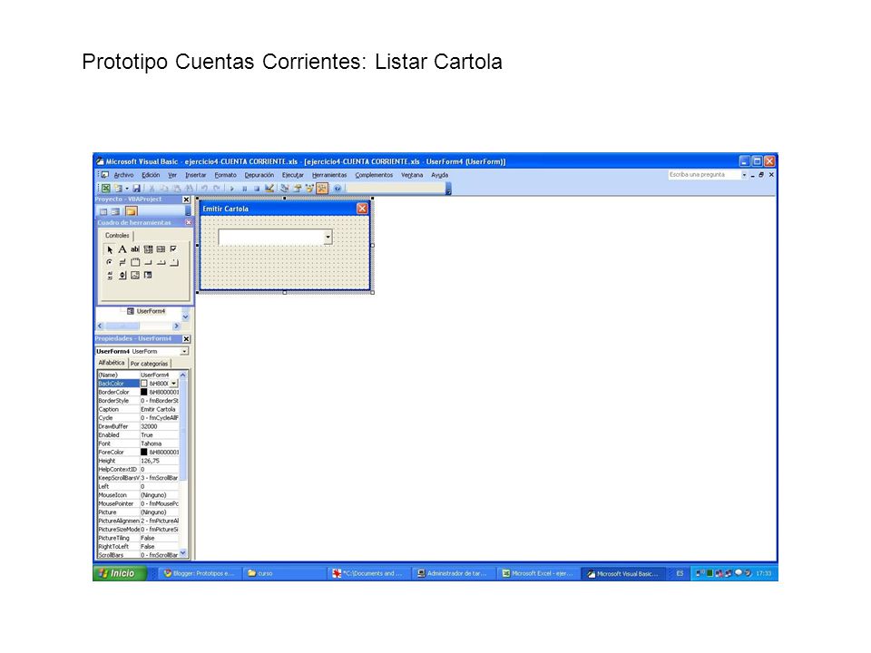
Task: Open the Ejecutar menu
Action: (293, 175)
